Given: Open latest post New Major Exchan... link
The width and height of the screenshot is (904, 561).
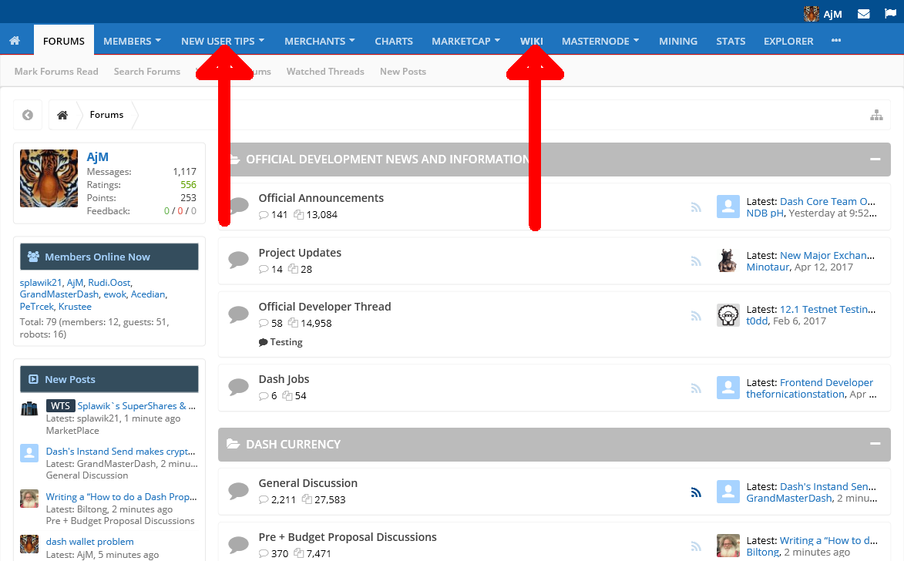Looking at the screenshot, I should pyautogui.click(x=827, y=255).
